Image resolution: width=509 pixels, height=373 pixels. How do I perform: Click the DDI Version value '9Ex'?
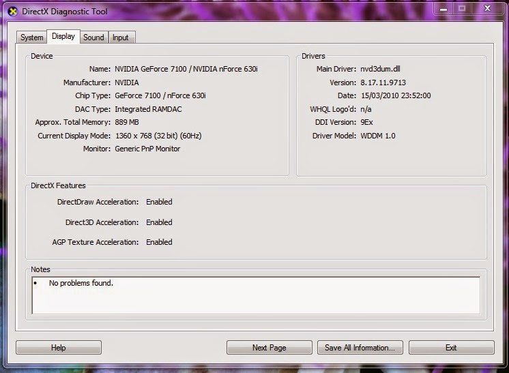pyautogui.click(x=366, y=122)
